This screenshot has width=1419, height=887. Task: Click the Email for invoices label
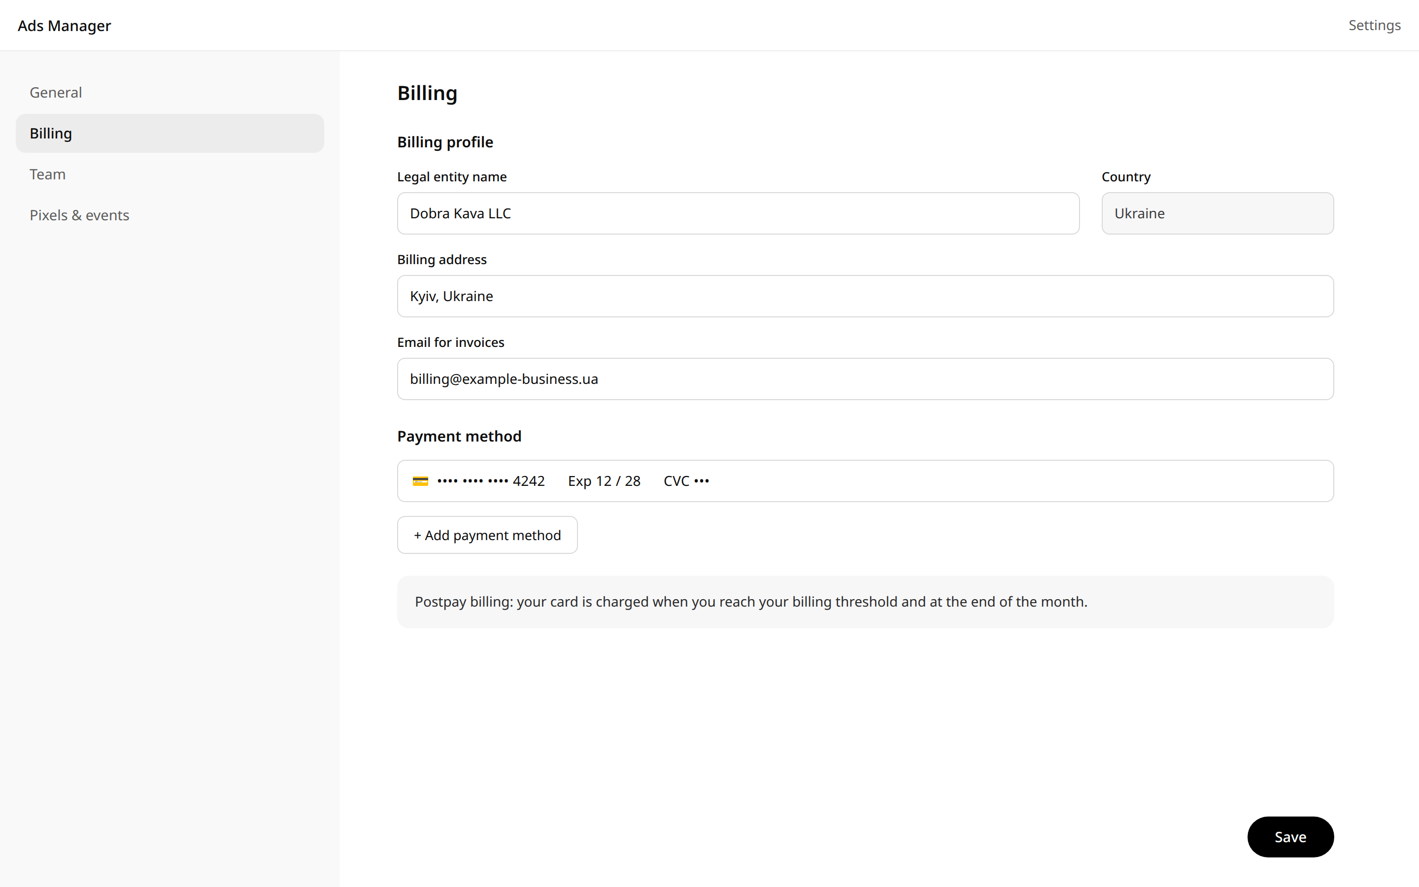click(451, 342)
